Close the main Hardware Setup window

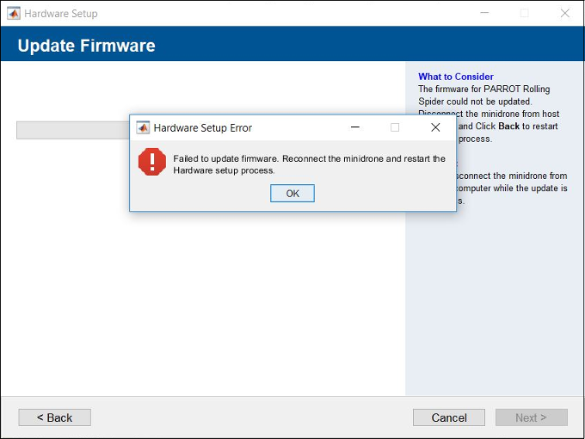(564, 13)
